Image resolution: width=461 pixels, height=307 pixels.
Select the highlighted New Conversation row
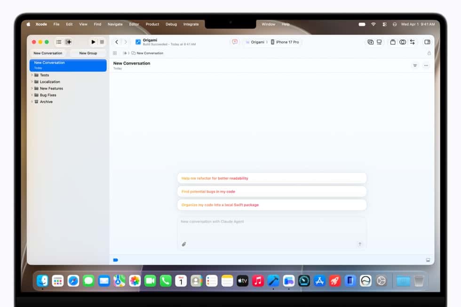[x=68, y=65]
